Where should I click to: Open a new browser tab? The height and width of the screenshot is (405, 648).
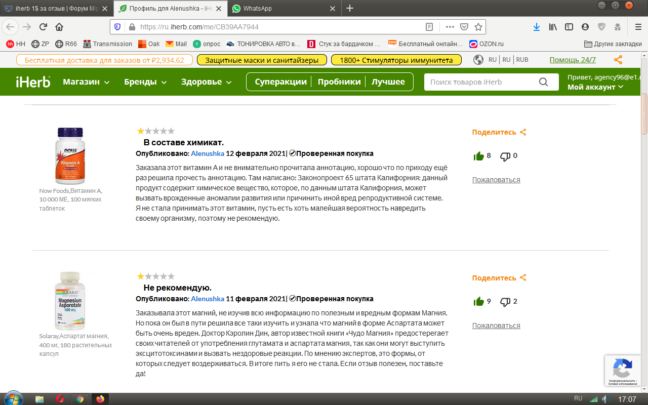point(349,8)
